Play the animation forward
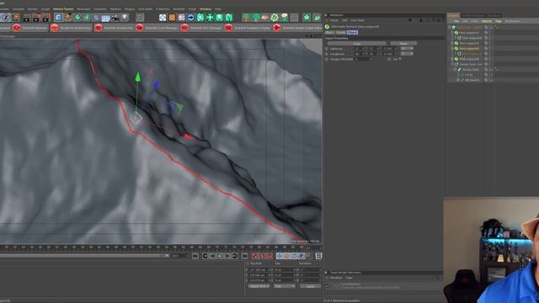The width and height of the screenshot is (539, 303). point(220,256)
